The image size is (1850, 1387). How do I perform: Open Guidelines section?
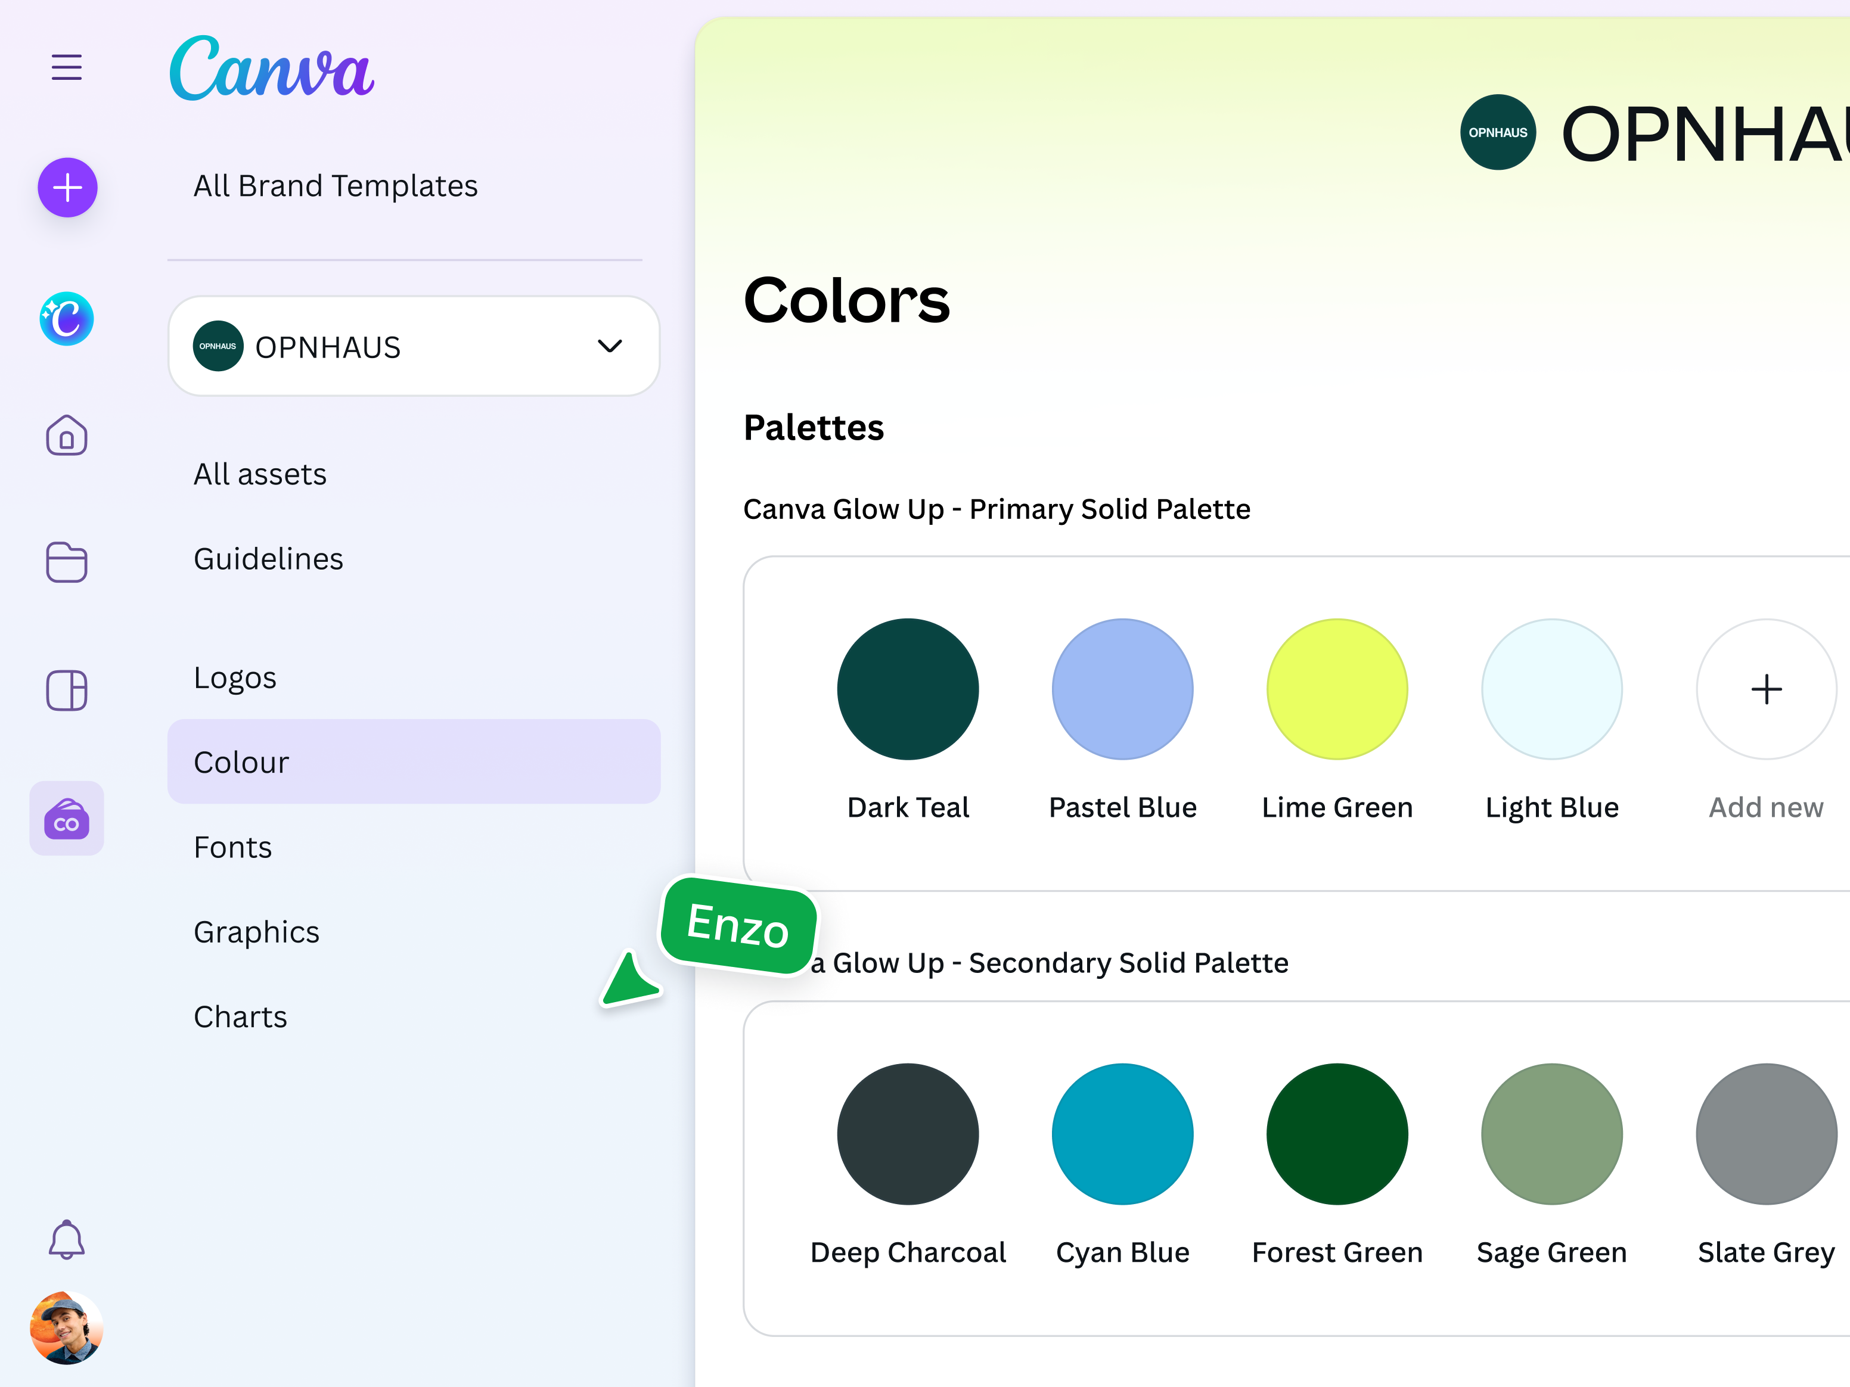(268, 558)
